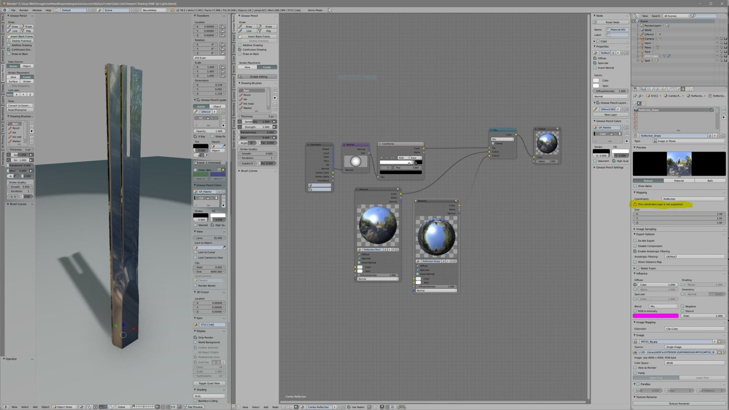Click the magenta influence color swatch
Screen dimensions: 729x410
(655, 315)
